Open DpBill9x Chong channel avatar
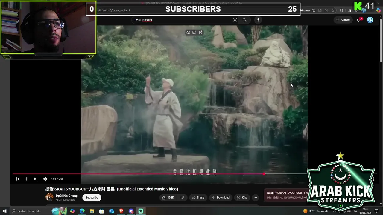 point(49,197)
